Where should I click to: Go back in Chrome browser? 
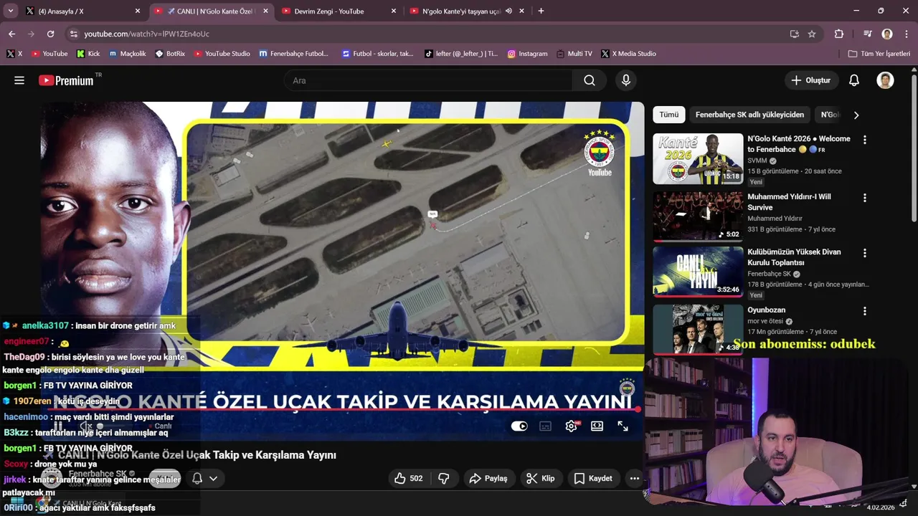[11, 34]
